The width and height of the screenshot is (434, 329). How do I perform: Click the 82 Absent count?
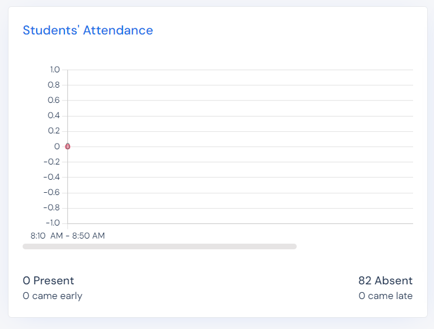pyautogui.click(x=385, y=281)
